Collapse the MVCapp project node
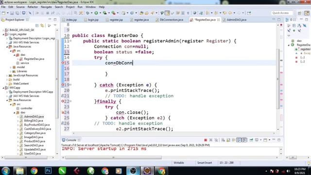Screen dimensions: 311x175 (x=3, y=87)
